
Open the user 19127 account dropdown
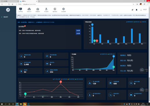(143, 10)
